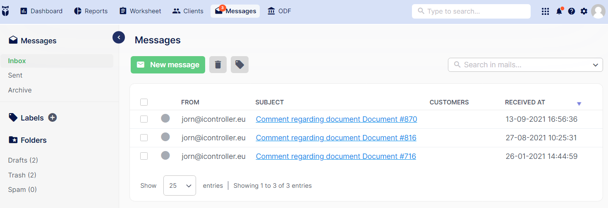Click status dot for Document #870 message
The width and height of the screenshot is (608, 208).
pos(165,118)
